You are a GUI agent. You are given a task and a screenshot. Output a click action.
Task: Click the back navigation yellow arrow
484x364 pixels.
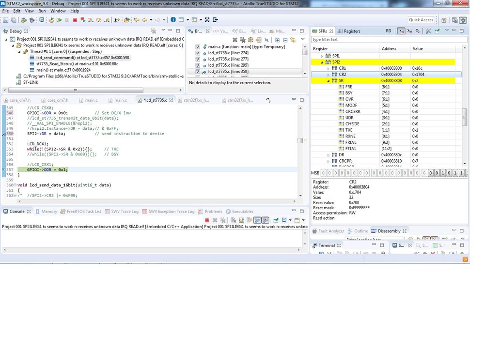144,20
